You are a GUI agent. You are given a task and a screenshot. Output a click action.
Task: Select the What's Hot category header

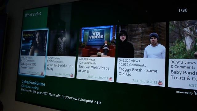tap(33, 14)
